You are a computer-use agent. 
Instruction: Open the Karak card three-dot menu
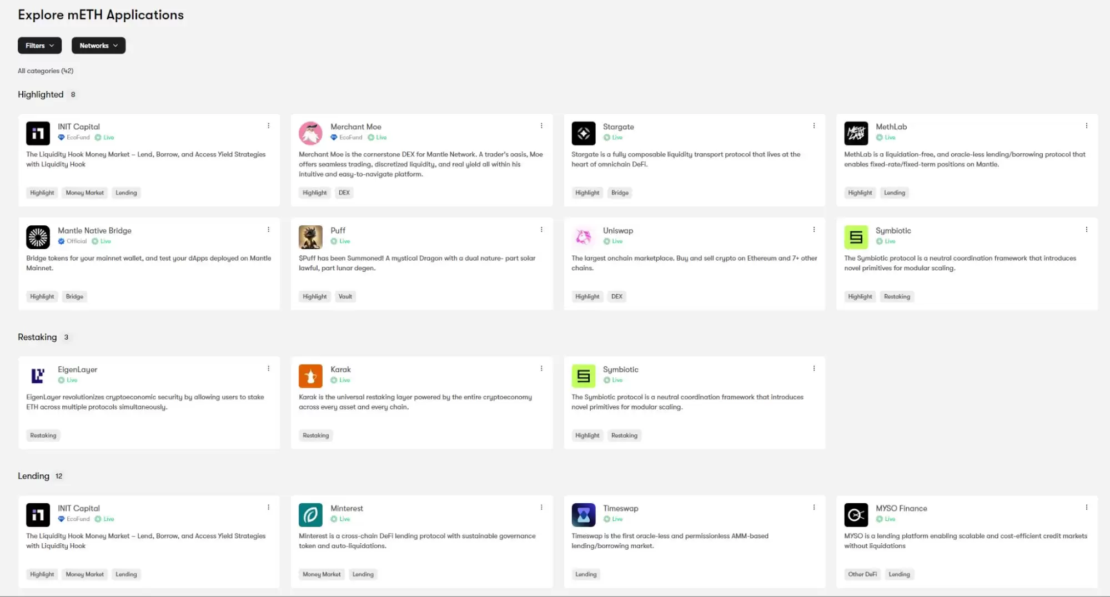541,368
